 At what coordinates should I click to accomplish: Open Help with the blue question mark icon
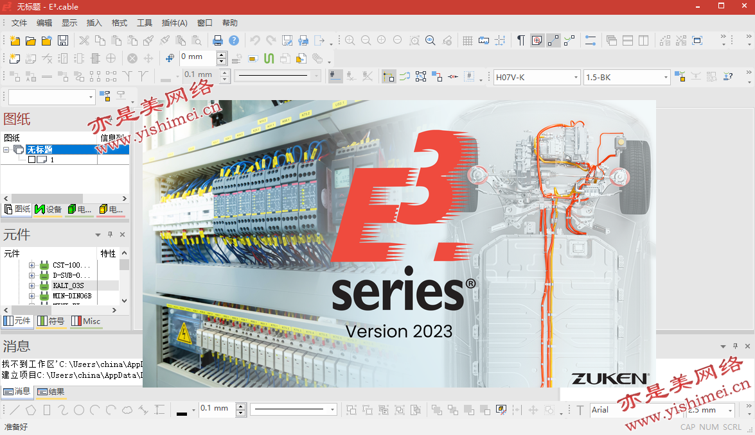coord(234,40)
